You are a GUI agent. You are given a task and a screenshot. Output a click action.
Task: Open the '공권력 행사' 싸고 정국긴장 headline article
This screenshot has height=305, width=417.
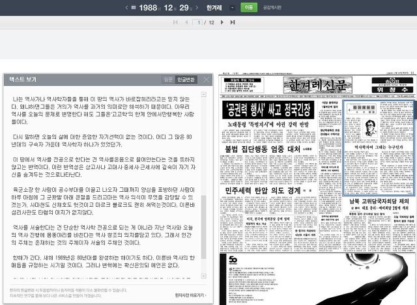(x=268, y=110)
